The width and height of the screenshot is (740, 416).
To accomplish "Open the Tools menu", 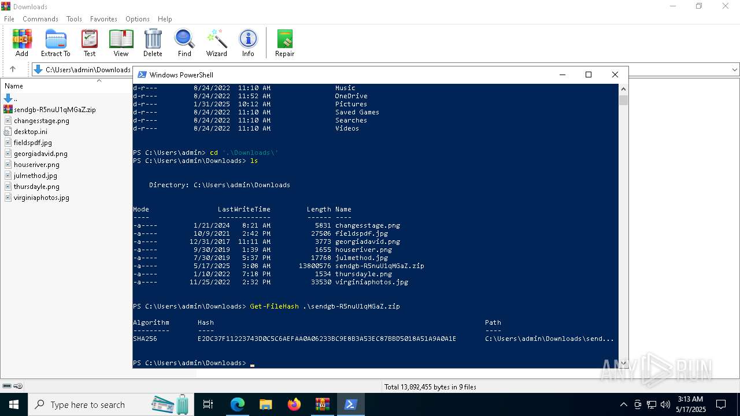I will point(74,19).
